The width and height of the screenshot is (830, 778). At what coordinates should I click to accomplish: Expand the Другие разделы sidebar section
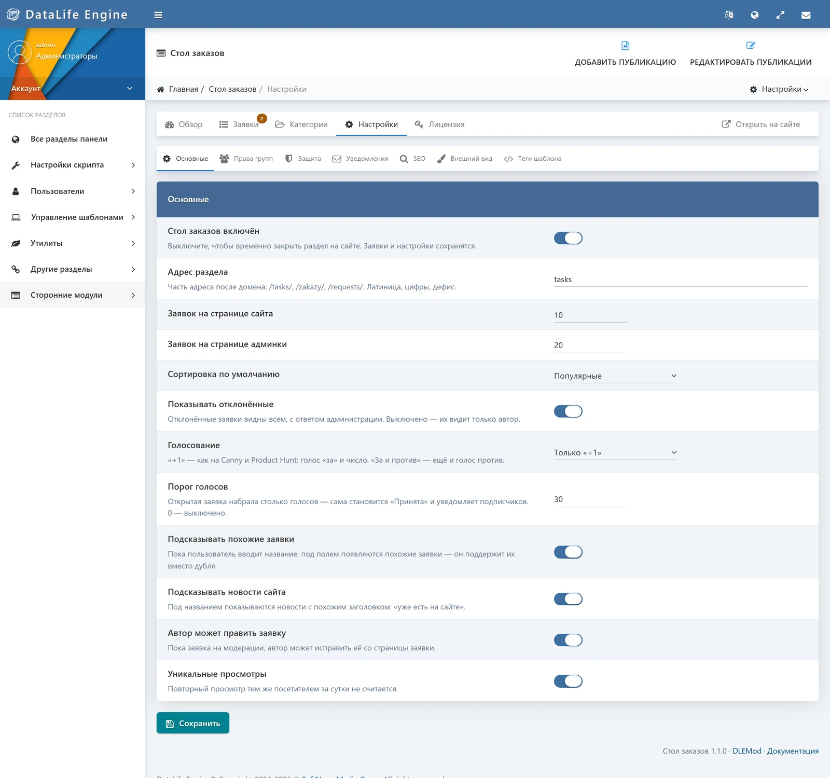click(73, 269)
